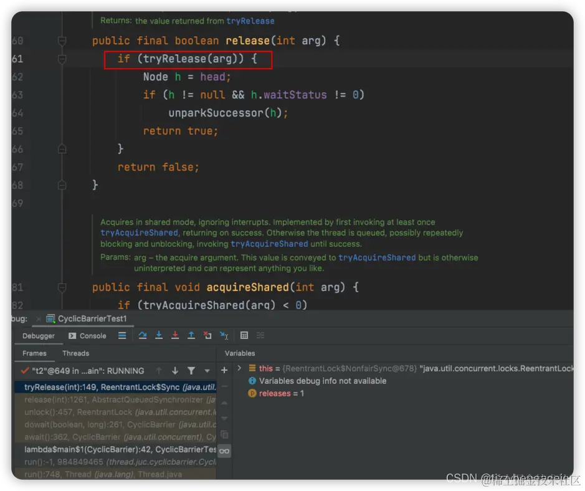Select previous frame up arrow

[x=159, y=371]
